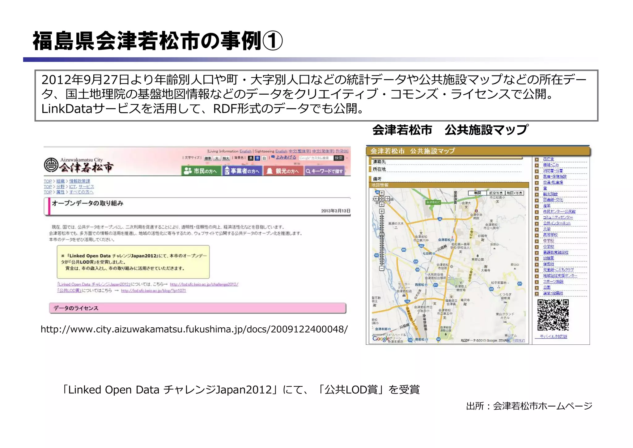This screenshot has width=633, height=448.
Task: Pan the map down with the arrow button
Action: 382,204
